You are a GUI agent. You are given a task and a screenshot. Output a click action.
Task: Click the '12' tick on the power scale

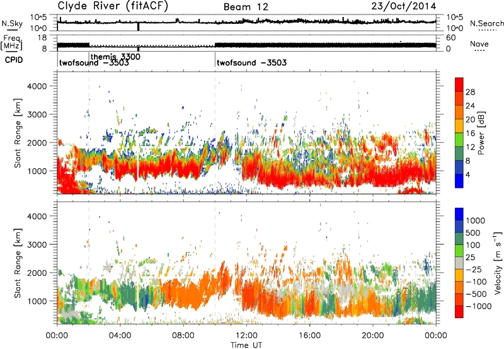(470, 147)
